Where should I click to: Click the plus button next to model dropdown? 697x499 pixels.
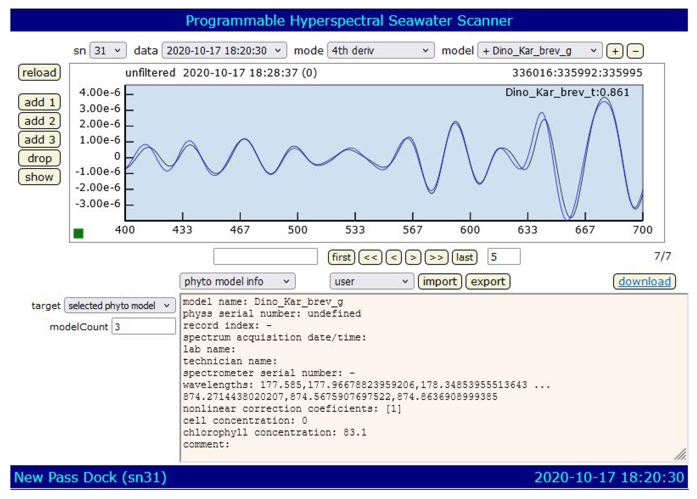click(x=614, y=51)
